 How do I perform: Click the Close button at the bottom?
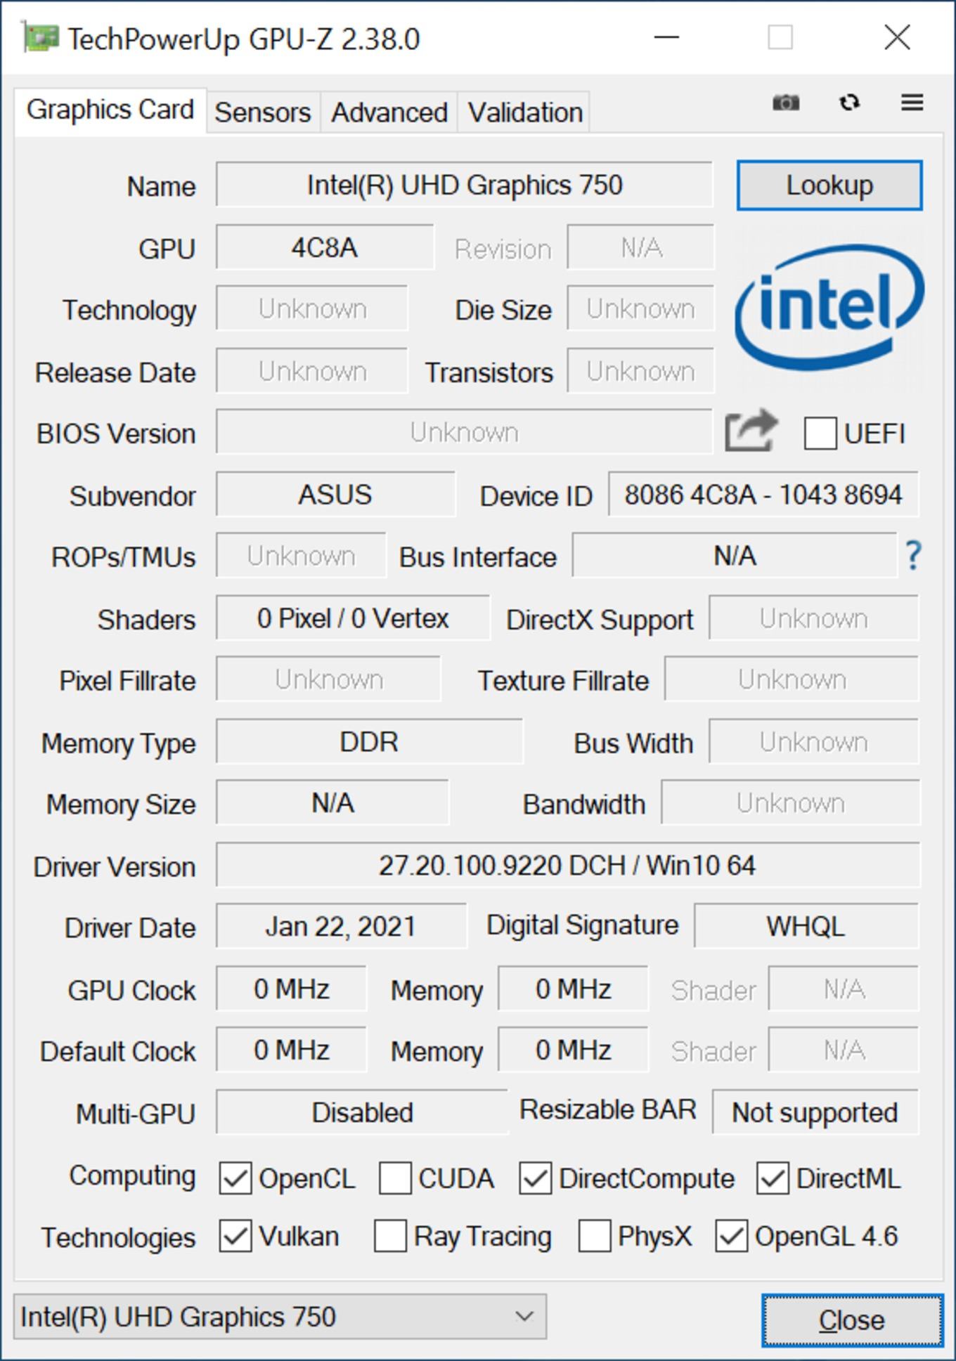852,1320
